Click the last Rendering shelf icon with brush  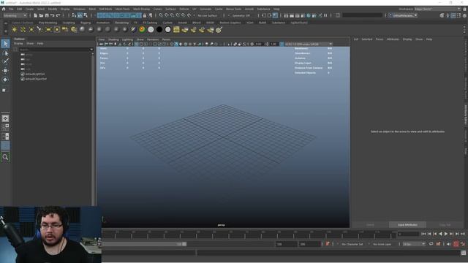219,29
